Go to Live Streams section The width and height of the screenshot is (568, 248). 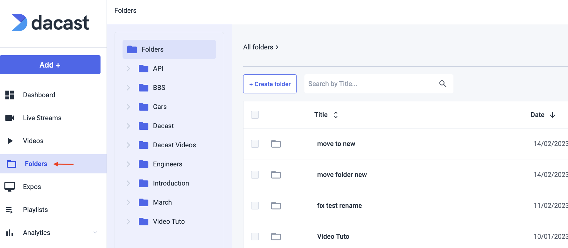tap(42, 118)
